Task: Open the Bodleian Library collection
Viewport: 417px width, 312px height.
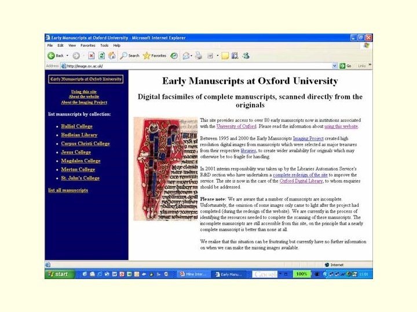Action: [x=79, y=135]
